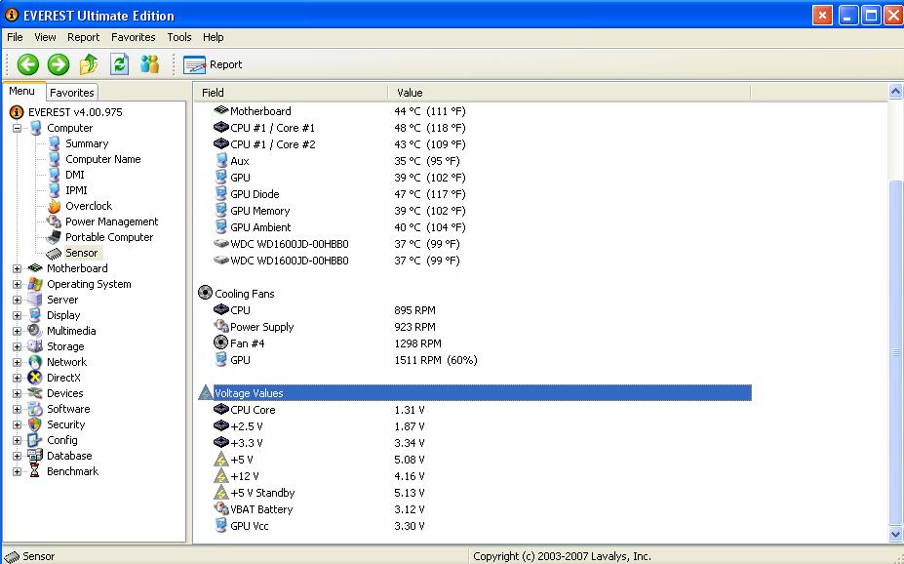Open the IPMI tree item
This screenshot has width=904, height=564.
[x=77, y=190]
